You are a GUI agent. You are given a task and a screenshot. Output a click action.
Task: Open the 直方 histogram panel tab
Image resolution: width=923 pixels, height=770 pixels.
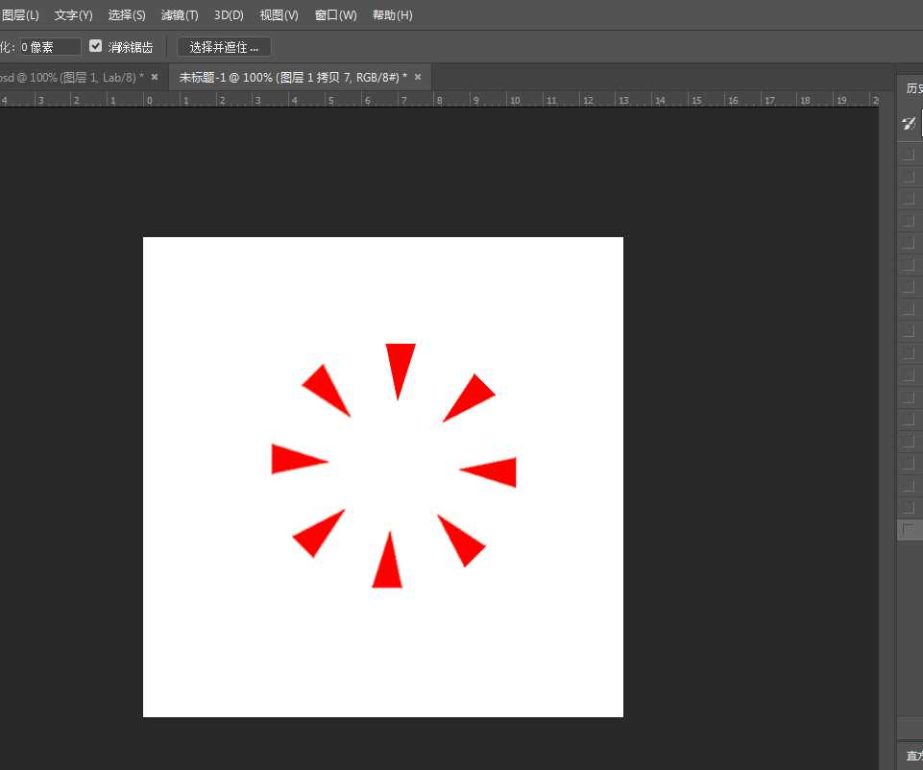pyautogui.click(x=912, y=757)
